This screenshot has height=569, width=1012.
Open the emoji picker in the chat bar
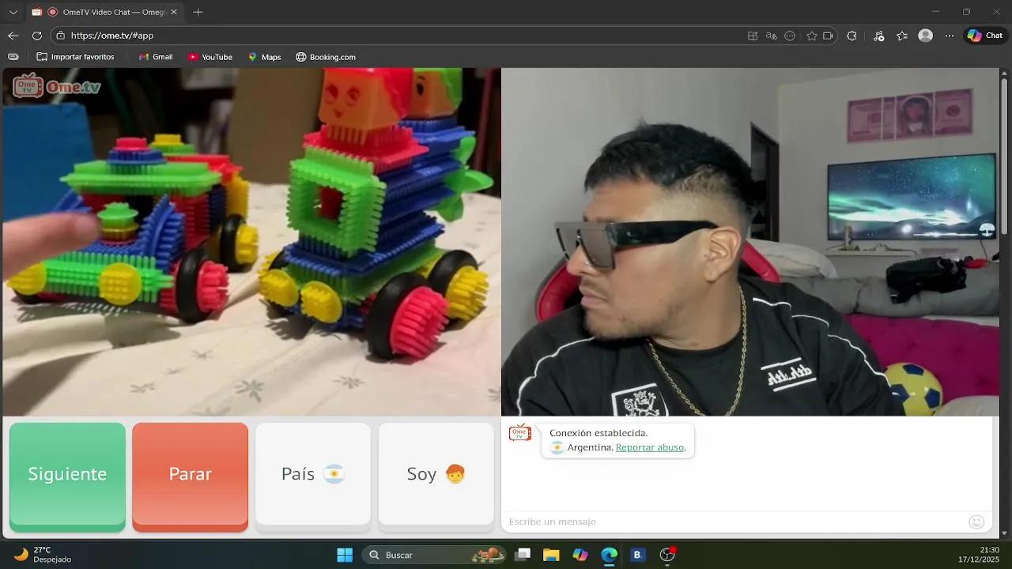coord(976,522)
